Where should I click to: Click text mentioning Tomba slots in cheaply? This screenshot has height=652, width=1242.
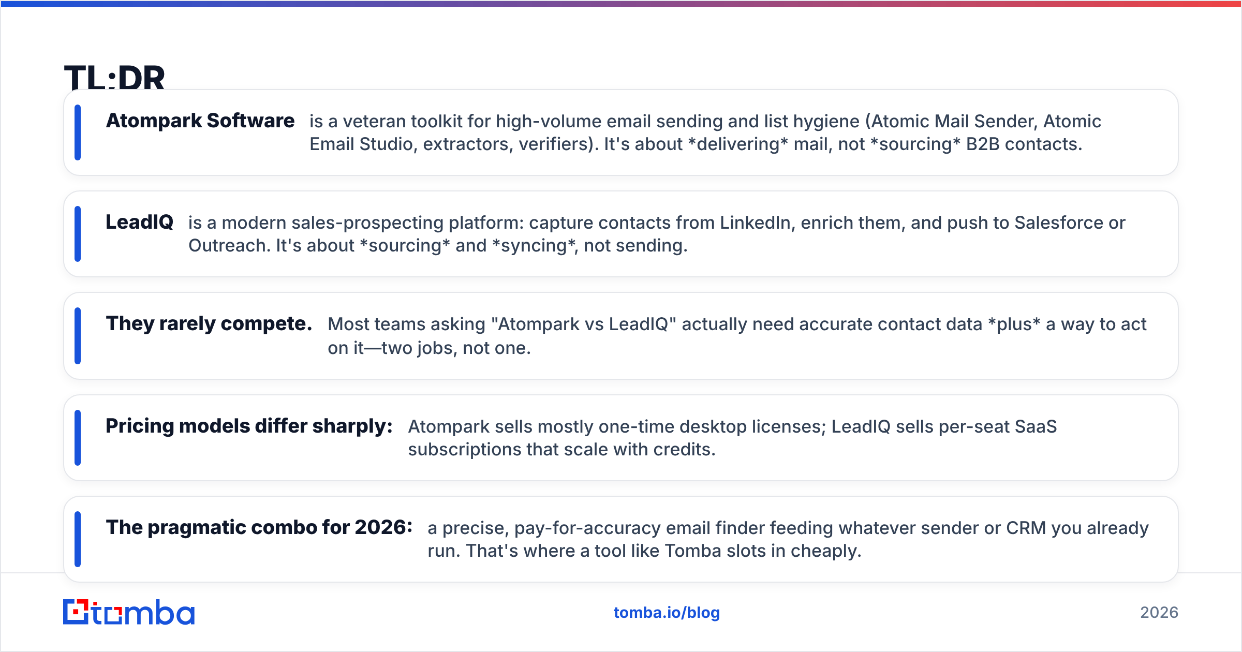coord(788,539)
